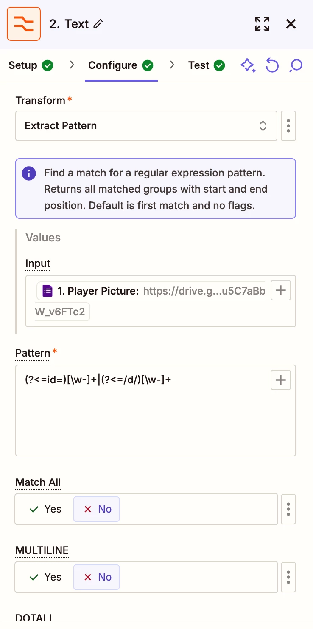Open the Transform Extract Pattern dropdown

click(146, 126)
